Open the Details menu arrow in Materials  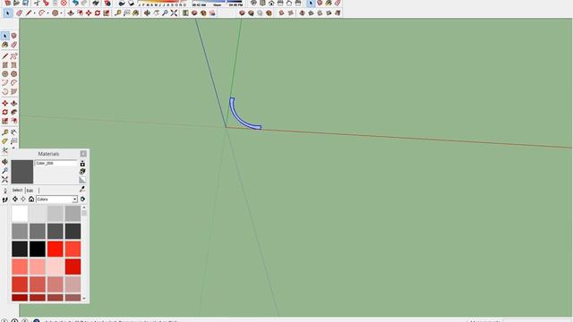(x=82, y=199)
